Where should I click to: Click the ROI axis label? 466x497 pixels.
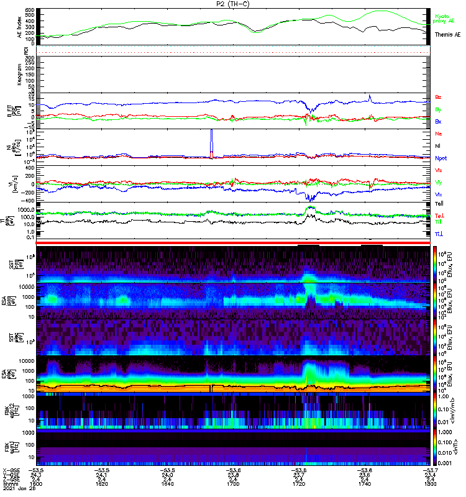coord(26,51)
